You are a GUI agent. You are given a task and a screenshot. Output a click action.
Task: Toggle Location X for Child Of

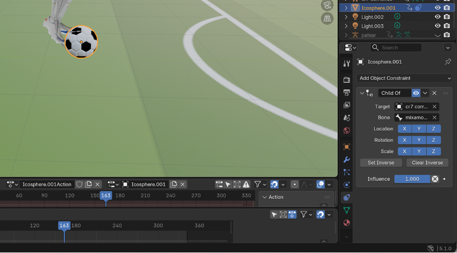[404, 129]
